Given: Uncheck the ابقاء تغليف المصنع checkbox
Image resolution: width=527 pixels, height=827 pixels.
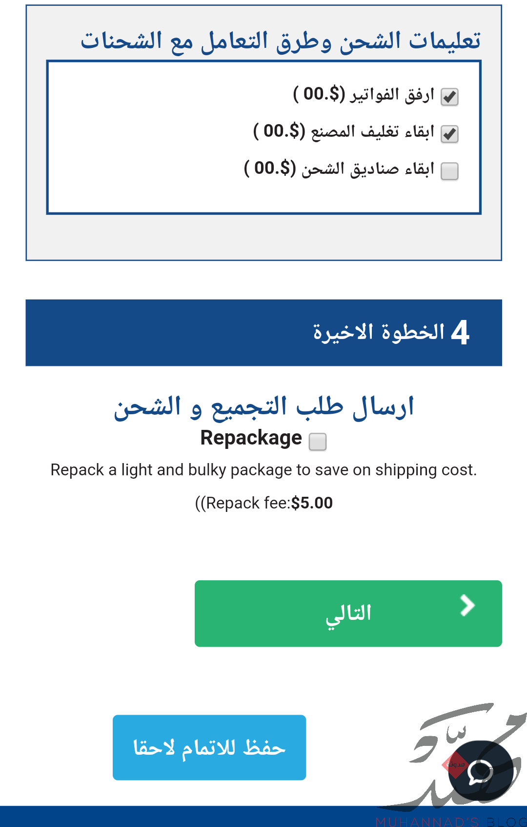Looking at the screenshot, I should click(449, 134).
